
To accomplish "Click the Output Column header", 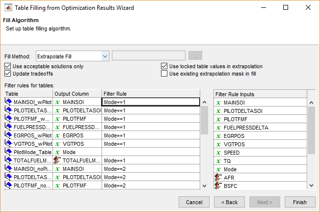I will (x=77, y=94).
